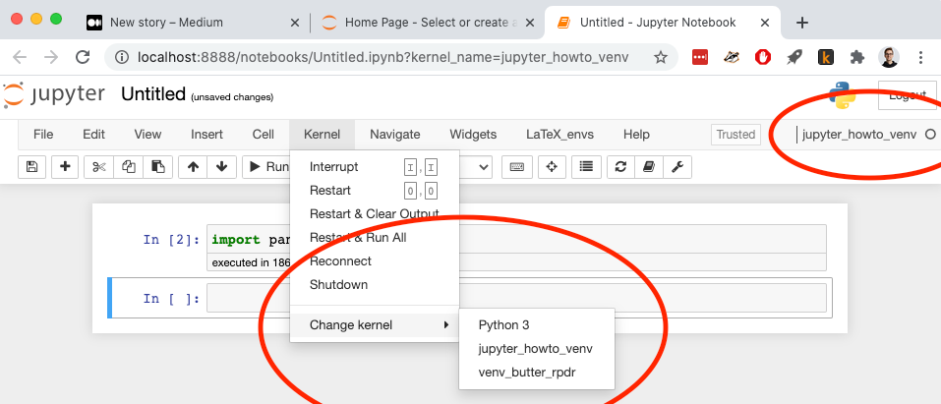
Task: Click the unsaved changes status text
Action: pyautogui.click(x=232, y=97)
